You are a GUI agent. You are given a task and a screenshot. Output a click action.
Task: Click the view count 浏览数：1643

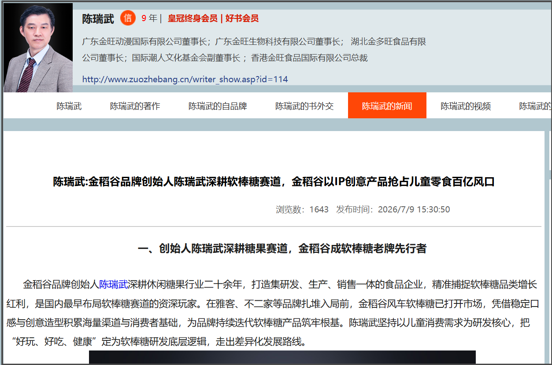302,209
